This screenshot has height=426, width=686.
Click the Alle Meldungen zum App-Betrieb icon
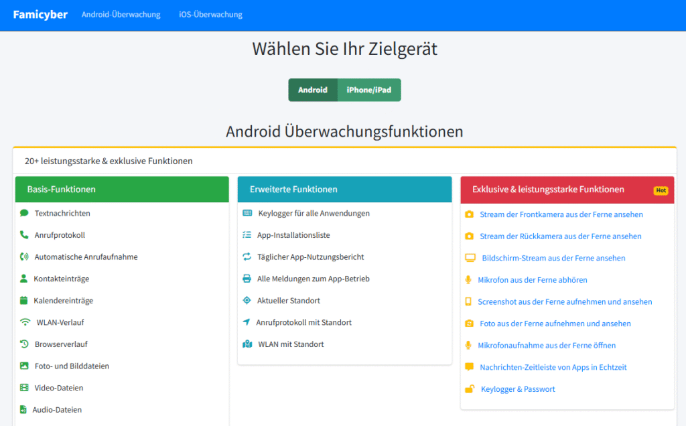click(x=247, y=279)
